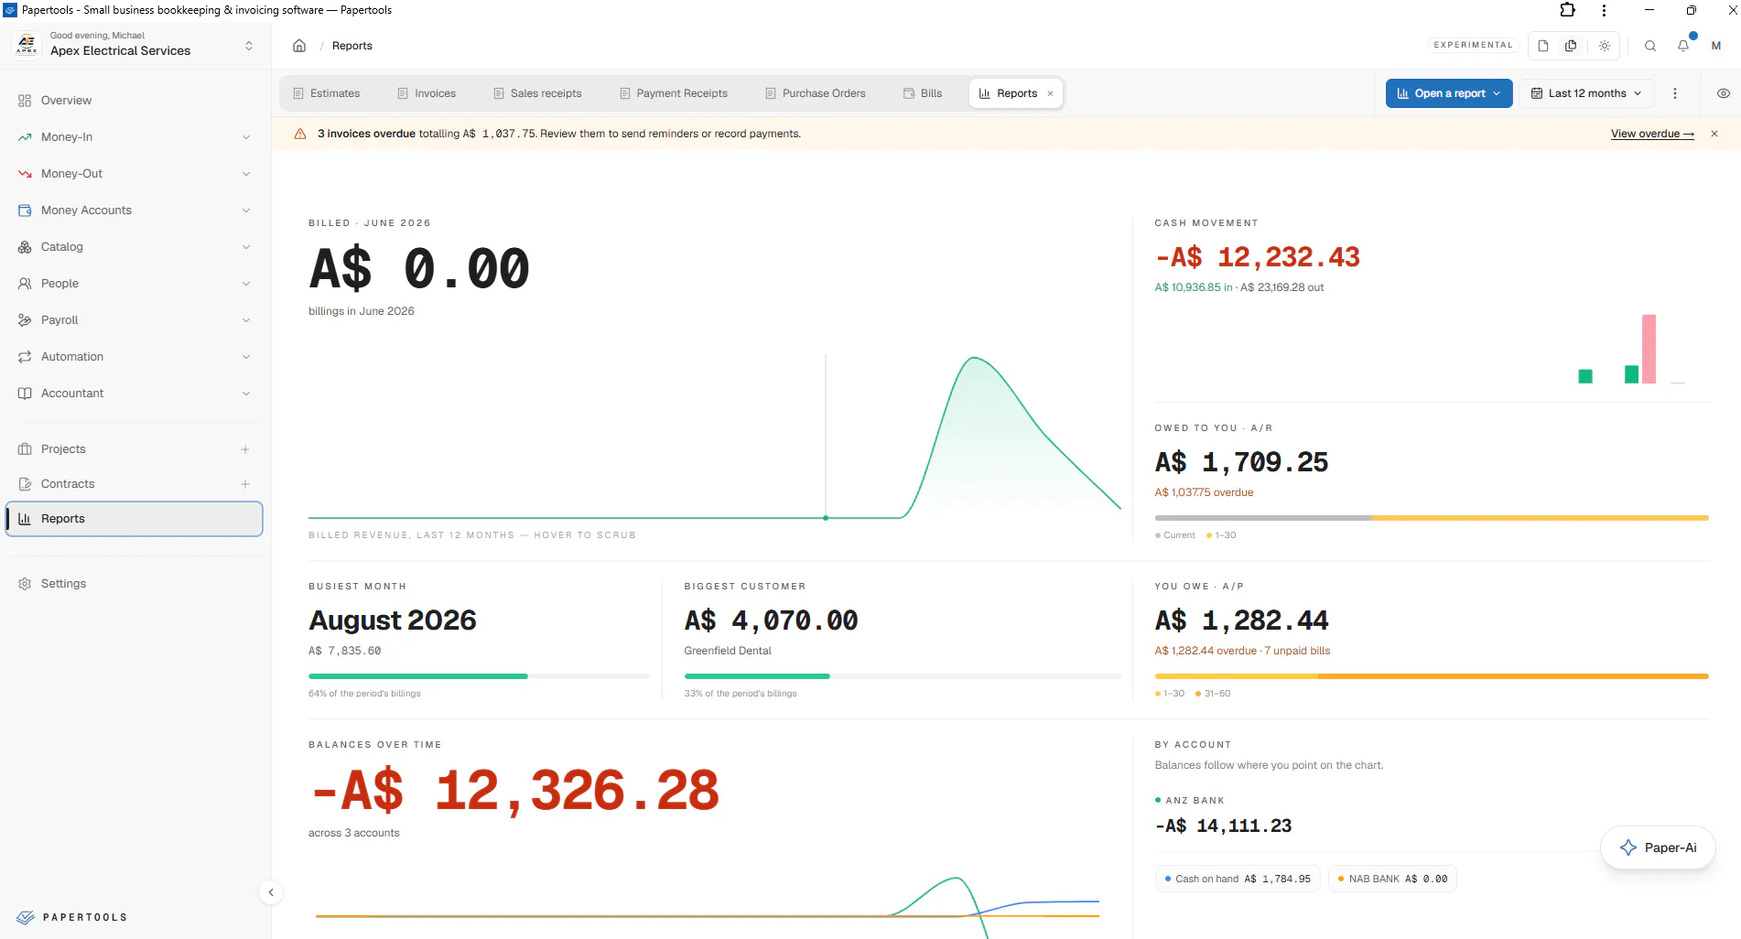Expand the Money-In section
Screen dimensions: 1741x939
tap(134, 137)
